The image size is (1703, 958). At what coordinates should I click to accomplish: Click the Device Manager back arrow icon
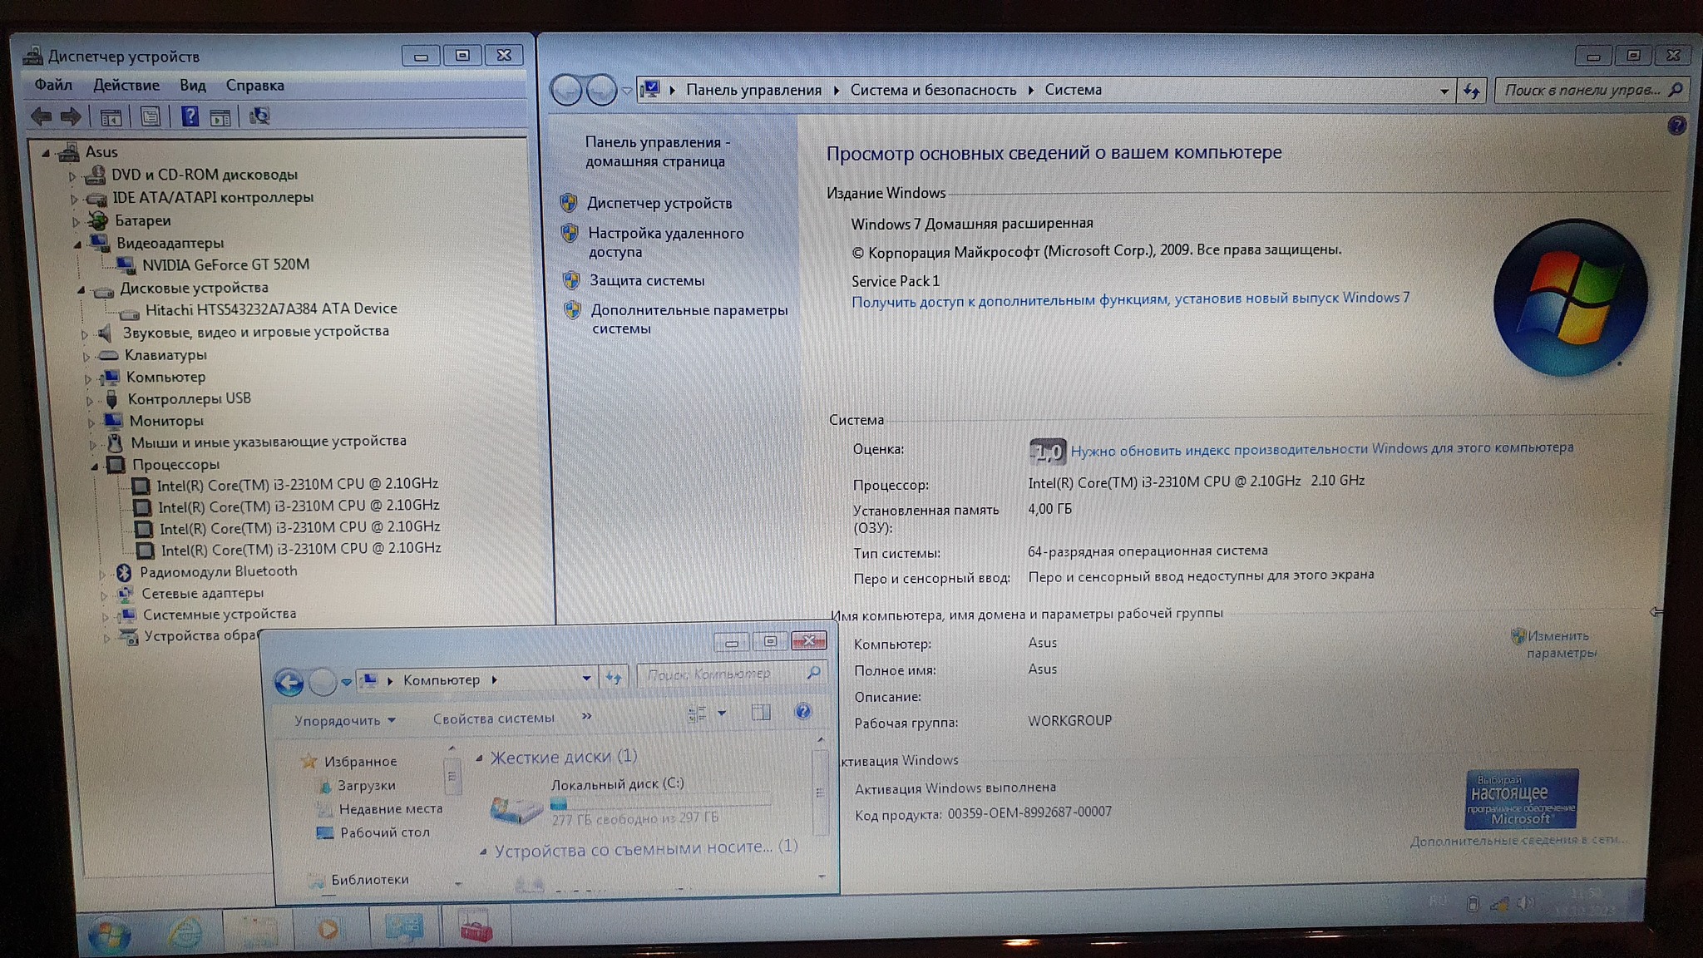[x=41, y=116]
